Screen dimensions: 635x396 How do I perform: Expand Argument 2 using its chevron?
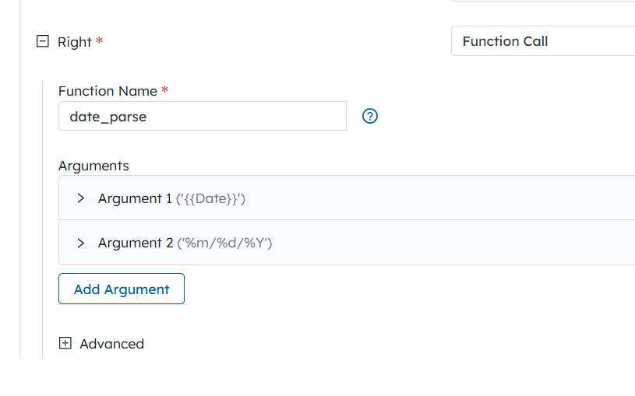coord(80,243)
